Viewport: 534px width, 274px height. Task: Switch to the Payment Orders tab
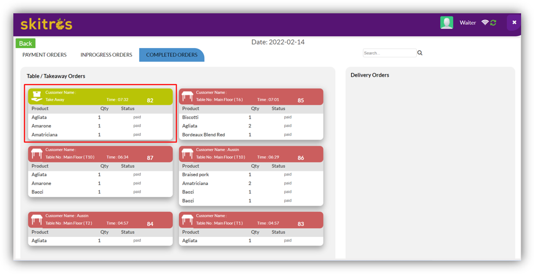tap(44, 55)
